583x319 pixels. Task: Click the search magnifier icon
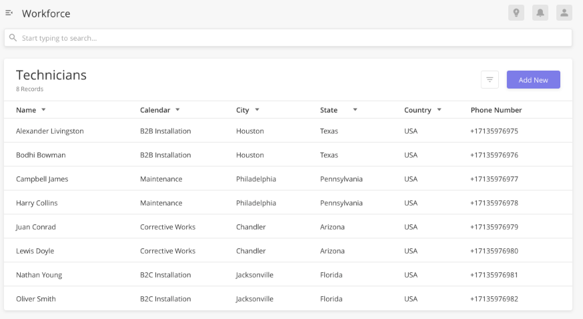click(13, 38)
